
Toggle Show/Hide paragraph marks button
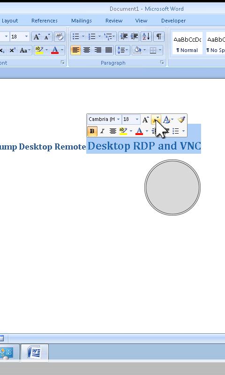click(x=158, y=37)
